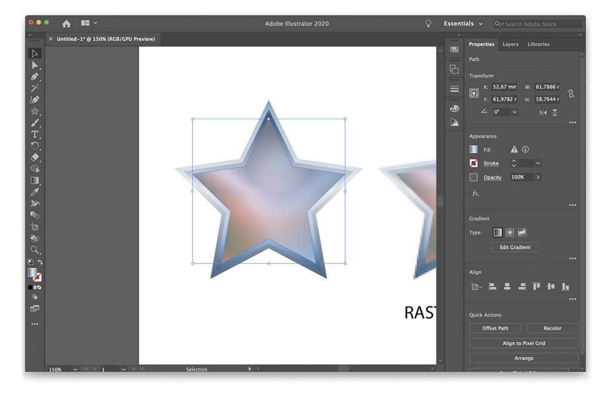The height and width of the screenshot is (396, 611).
Task: Select the Radial Gradient type
Action: [510, 233]
